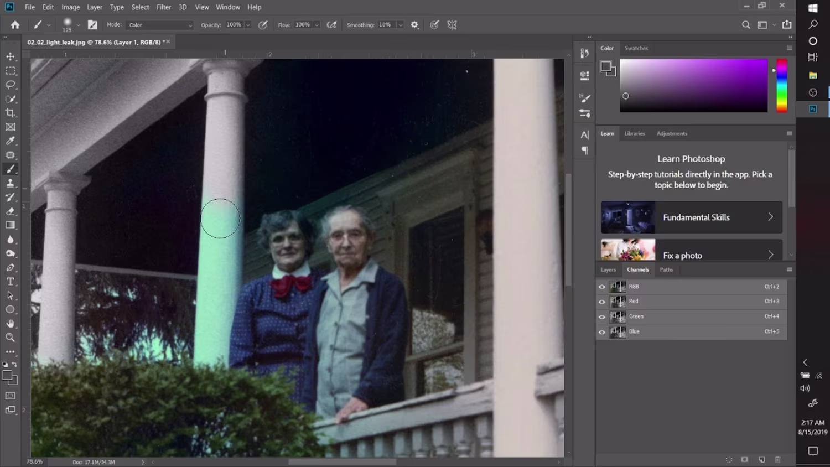The width and height of the screenshot is (830, 467).
Task: Select the Crop tool
Action: [x=11, y=113]
